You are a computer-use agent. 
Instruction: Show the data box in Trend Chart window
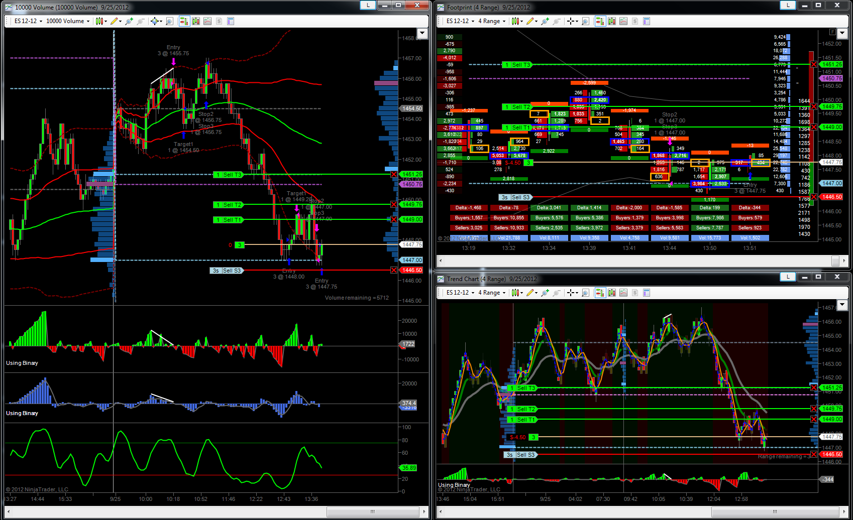pyautogui.click(x=585, y=293)
